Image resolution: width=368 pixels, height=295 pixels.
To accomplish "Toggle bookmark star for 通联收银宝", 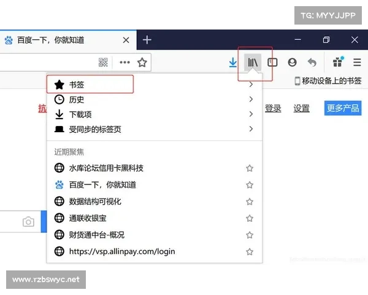I will 250,218.
